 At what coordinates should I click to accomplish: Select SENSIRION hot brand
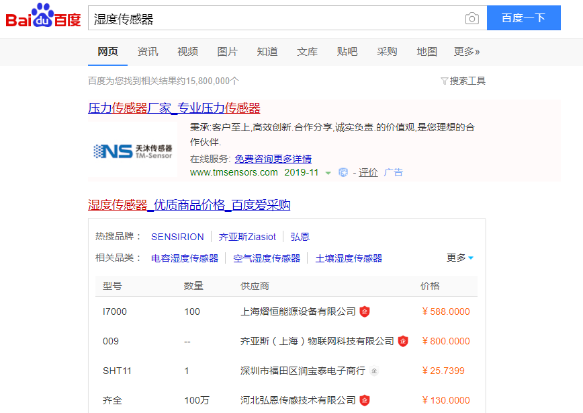click(177, 237)
